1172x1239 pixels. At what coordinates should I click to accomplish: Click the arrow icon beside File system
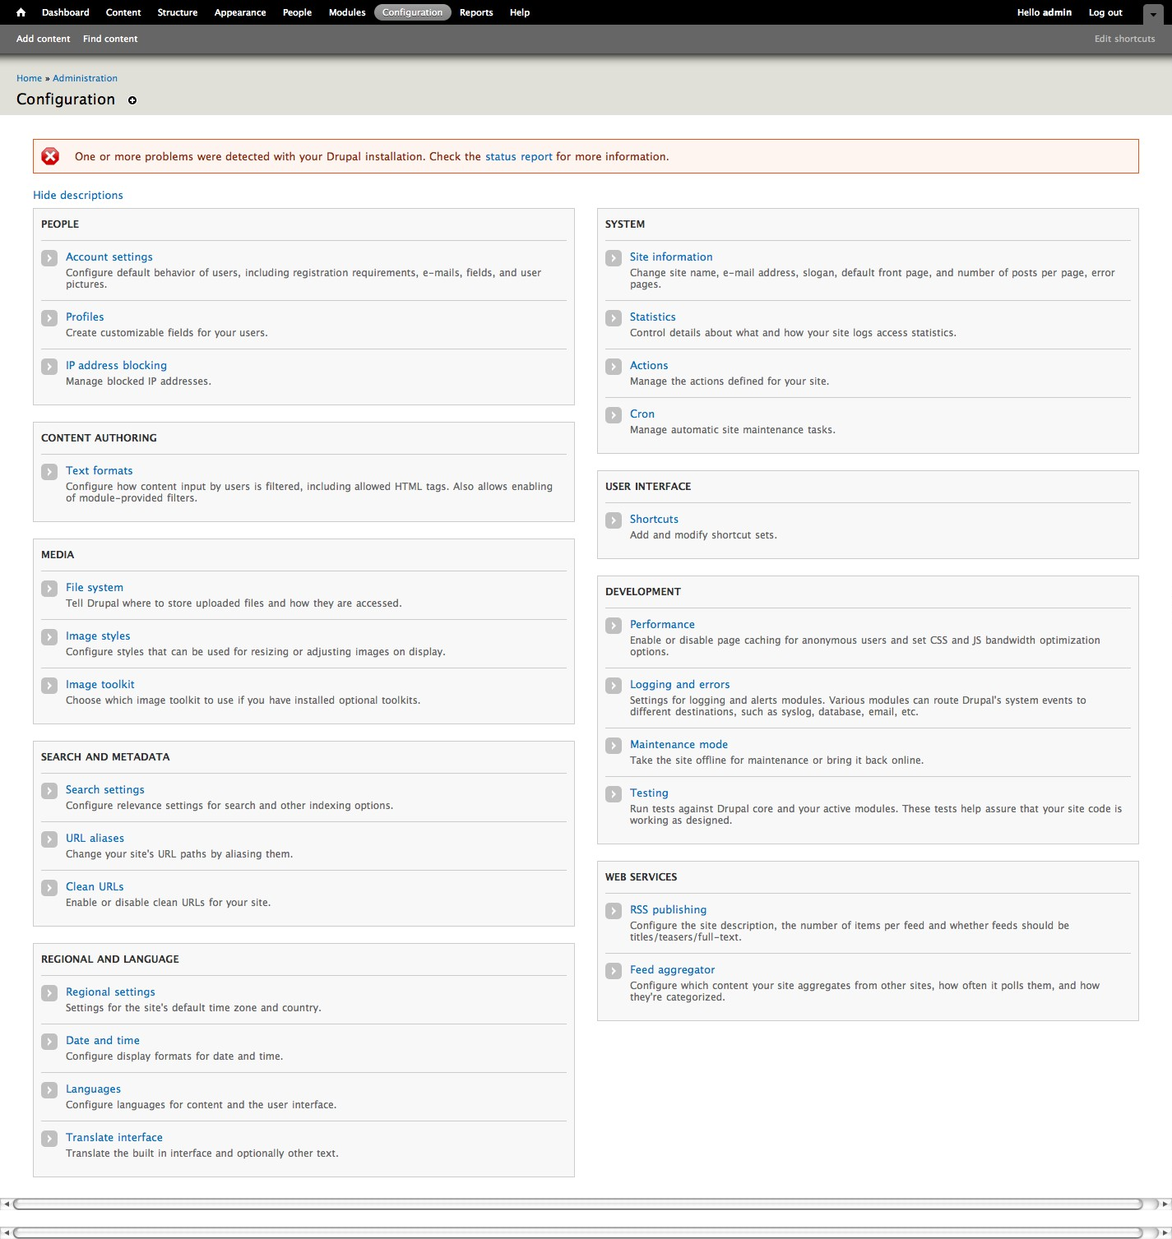(x=49, y=588)
